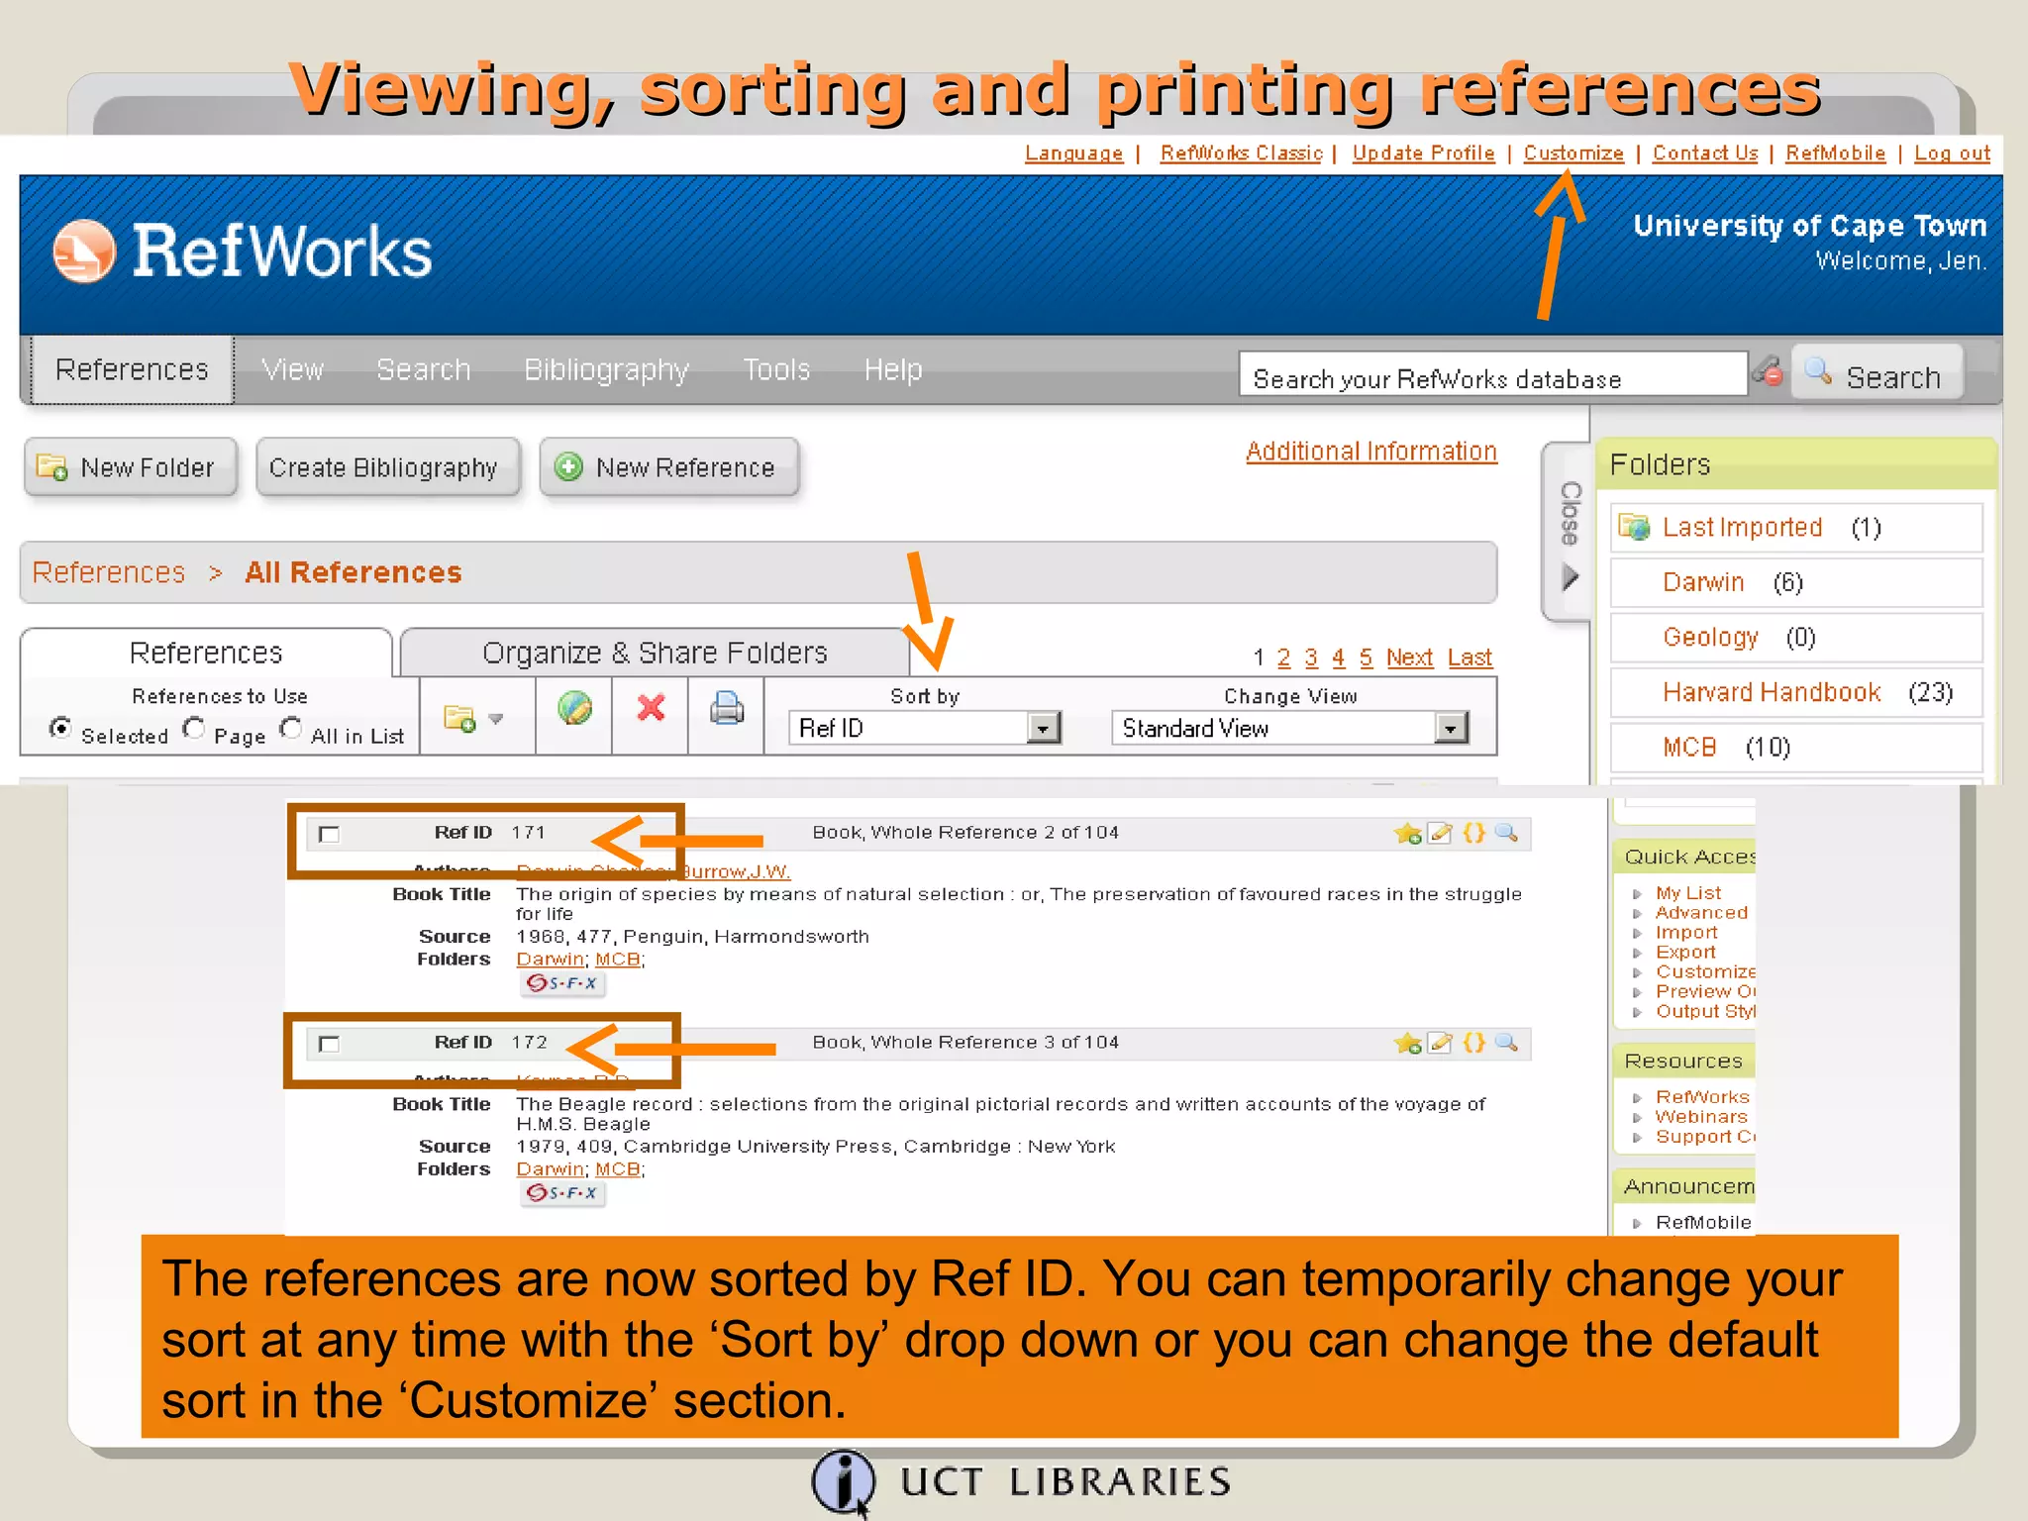Screen dimensions: 2028x1521
Task: Click the Customize link at top
Action: (1573, 153)
